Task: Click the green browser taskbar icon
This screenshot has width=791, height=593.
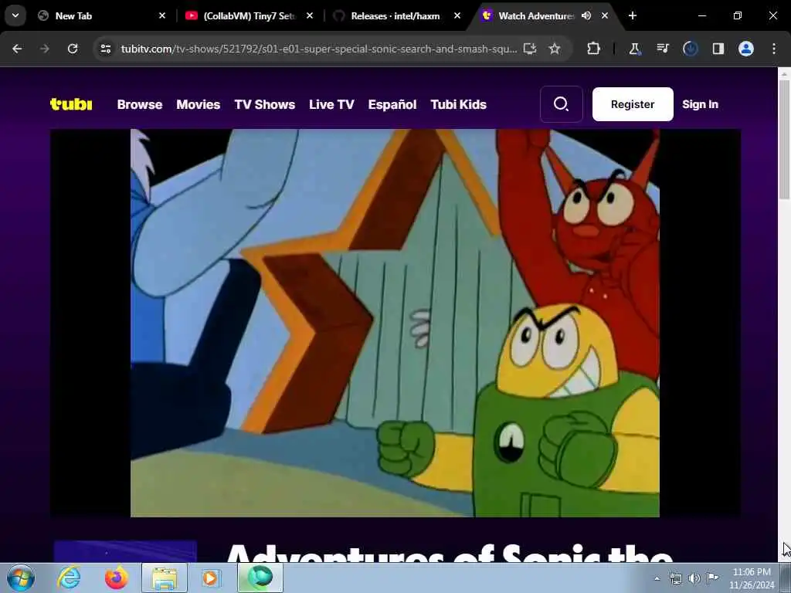Action: [260, 578]
